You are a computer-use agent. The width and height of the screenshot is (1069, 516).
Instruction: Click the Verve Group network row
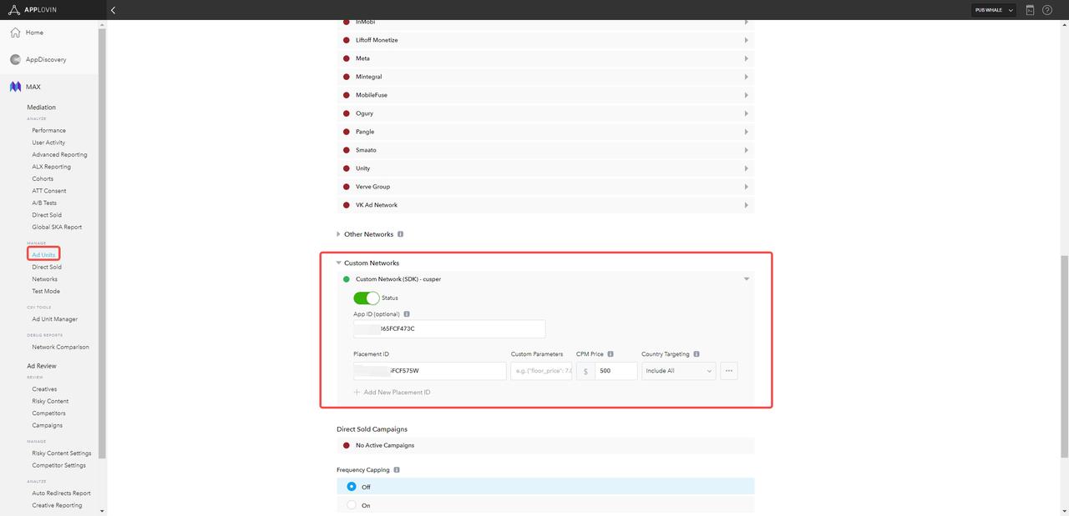[x=545, y=187]
